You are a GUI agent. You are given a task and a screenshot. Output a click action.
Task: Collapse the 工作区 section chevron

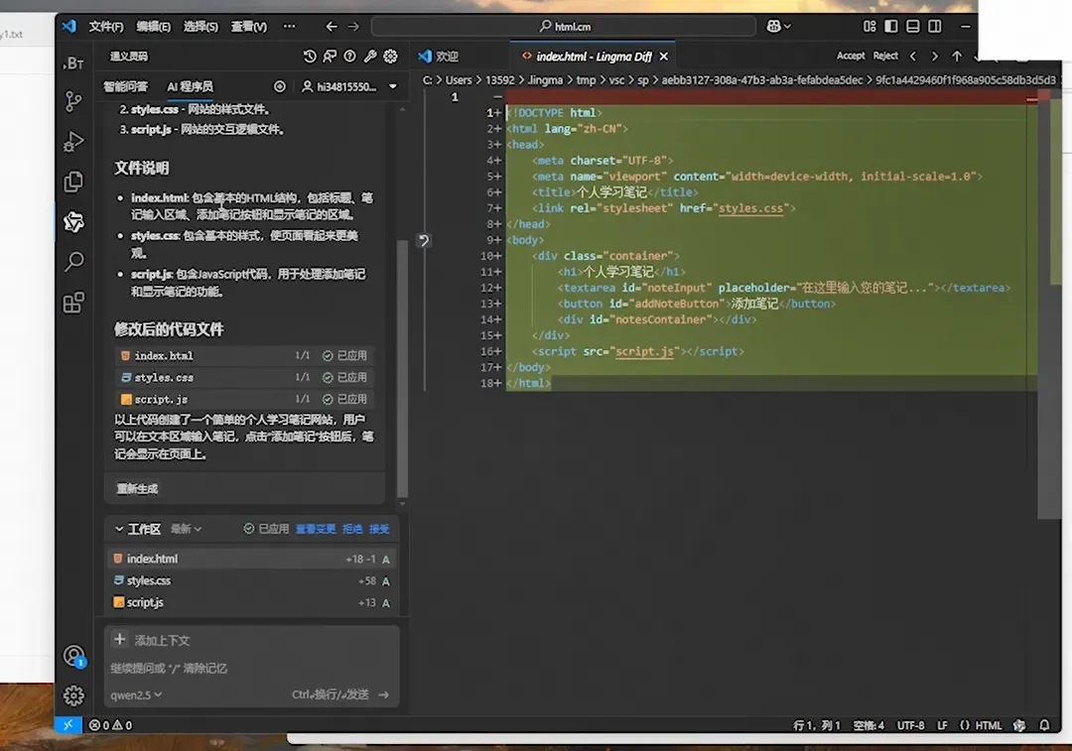click(x=119, y=529)
